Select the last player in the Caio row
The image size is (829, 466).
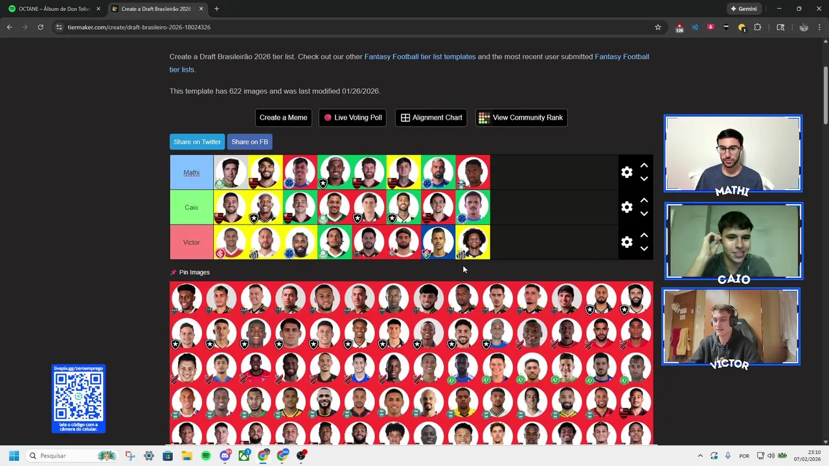click(x=473, y=207)
